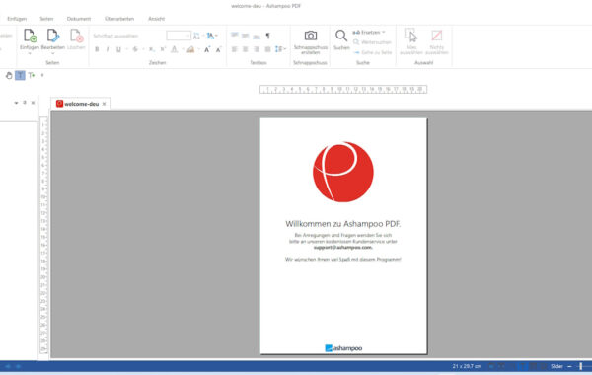Toggle italic formatting
The height and width of the screenshot is (375, 592).
click(108, 49)
